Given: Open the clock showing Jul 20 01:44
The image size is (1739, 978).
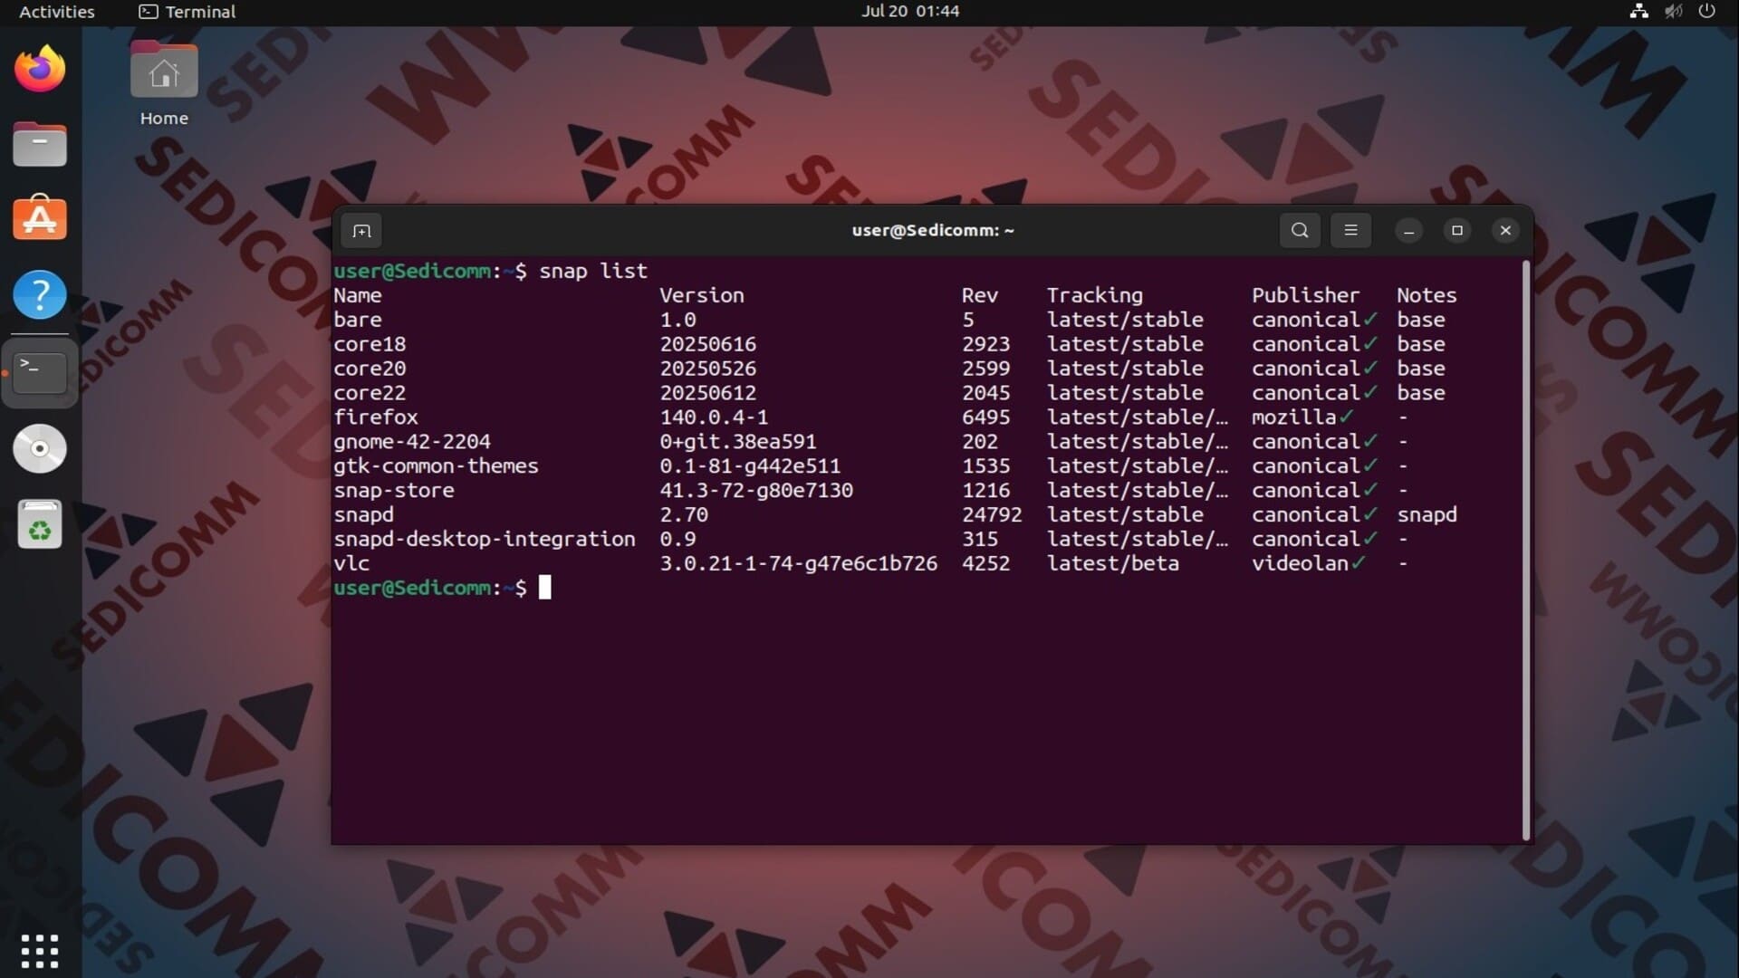Looking at the screenshot, I should point(910,11).
